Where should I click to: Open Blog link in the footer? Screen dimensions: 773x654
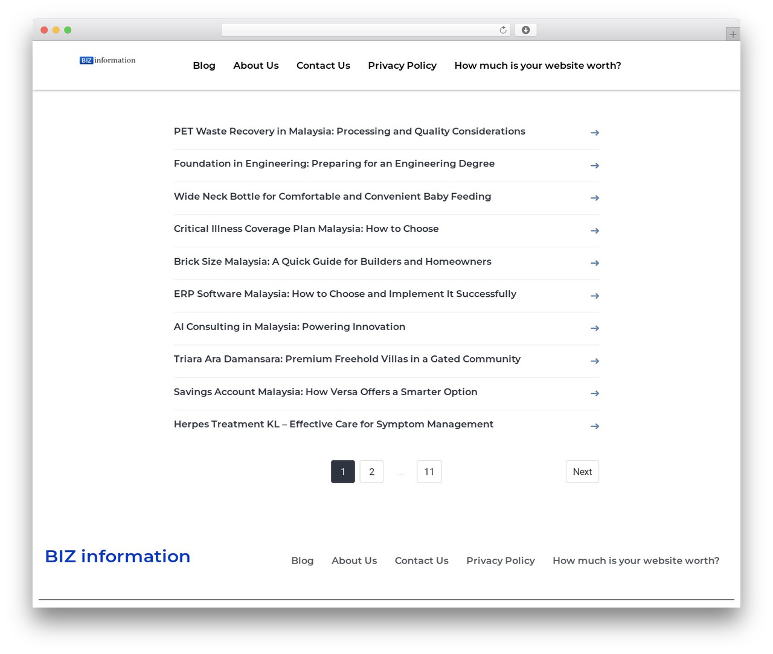(x=303, y=560)
